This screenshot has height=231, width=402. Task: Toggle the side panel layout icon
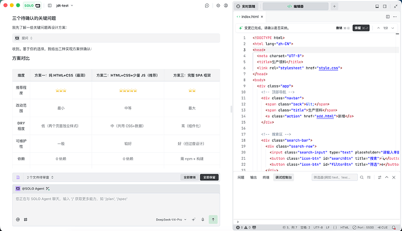click(385, 6)
